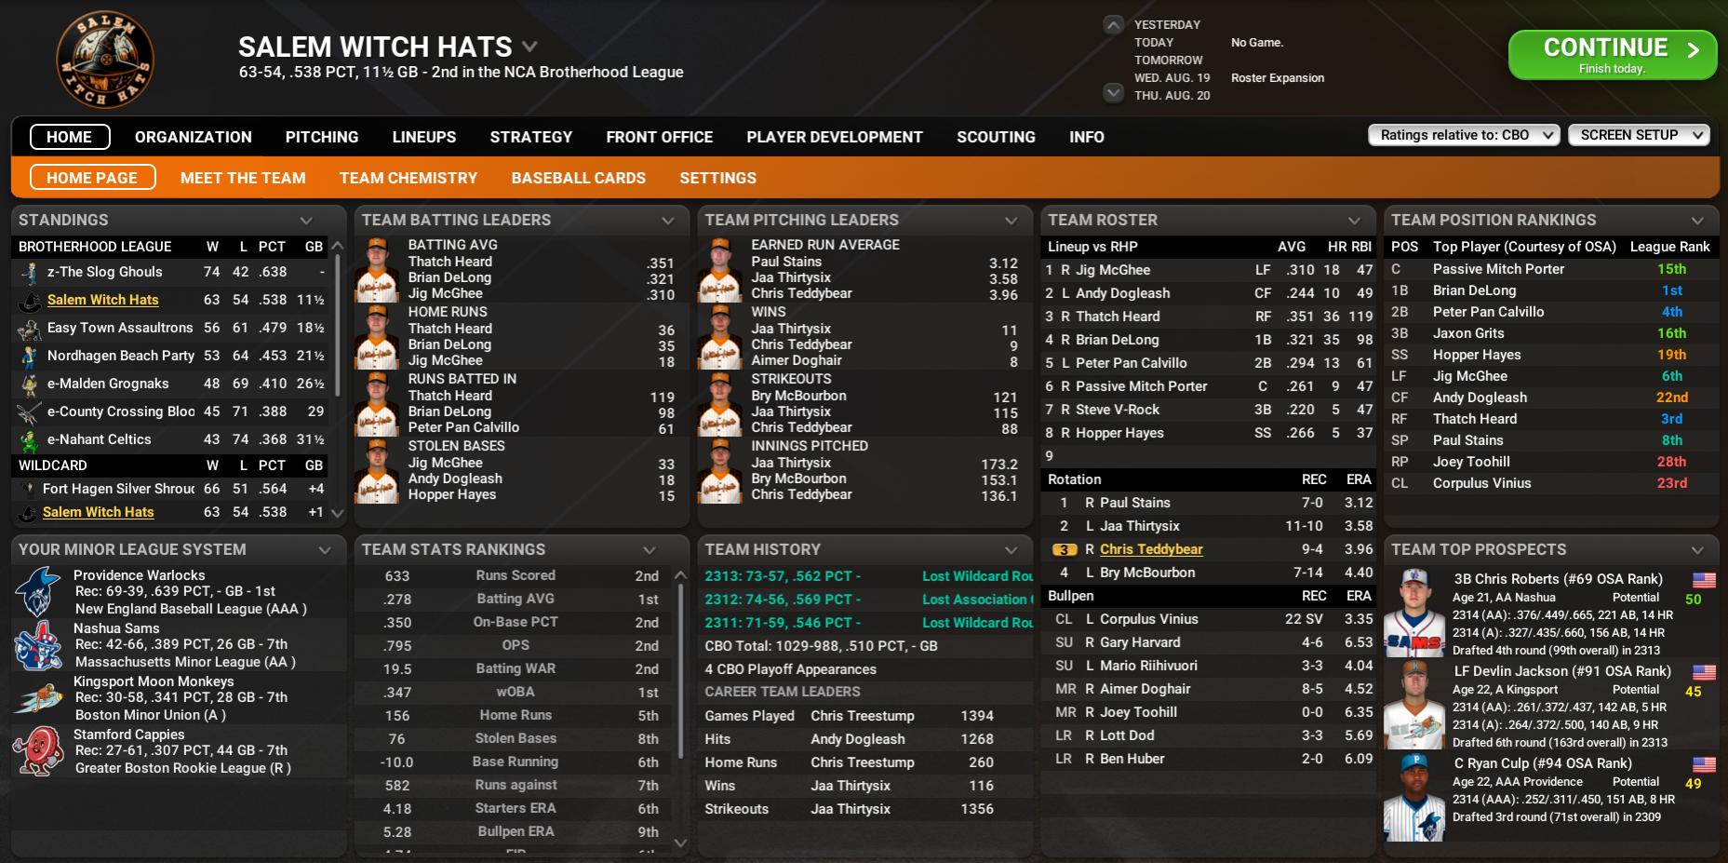Expand the Team Batting Leaders panel menu

[x=668, y=221]
